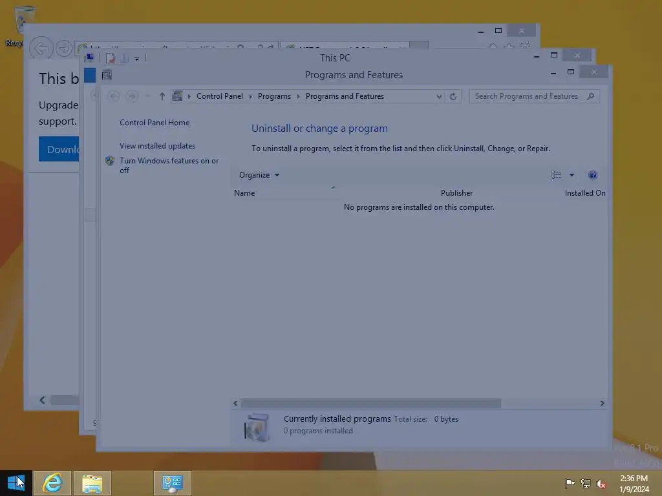Click the Download button in Internet Explorer
This screenshot has height=496, width=662.
(x=59, y=149)
